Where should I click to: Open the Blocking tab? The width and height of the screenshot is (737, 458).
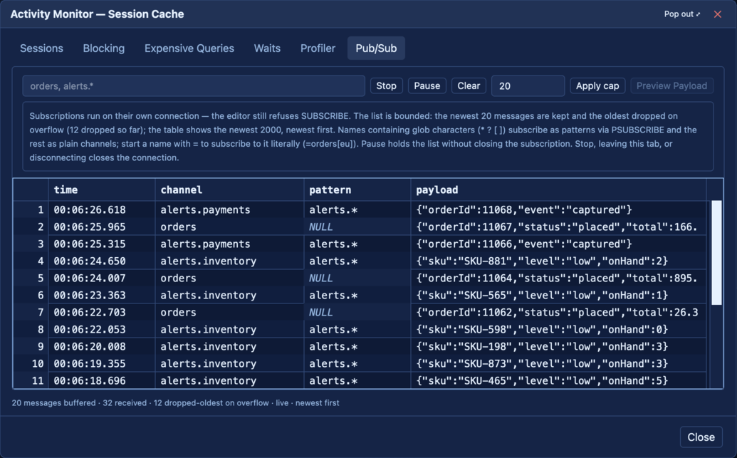coord(104,48)
